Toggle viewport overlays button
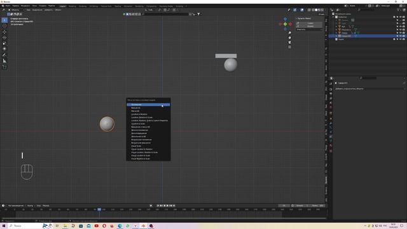Viewport: 407px width, 229px height. [x=302, y=10]
